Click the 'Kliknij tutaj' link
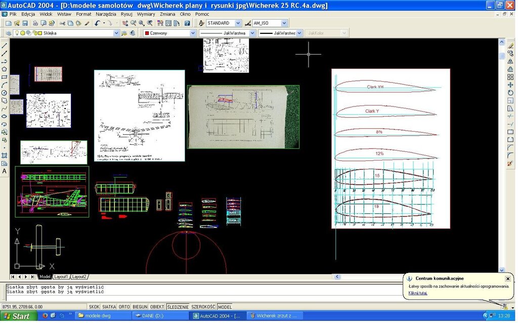Screen dimensions: 518x323 (x=418, y=293)
